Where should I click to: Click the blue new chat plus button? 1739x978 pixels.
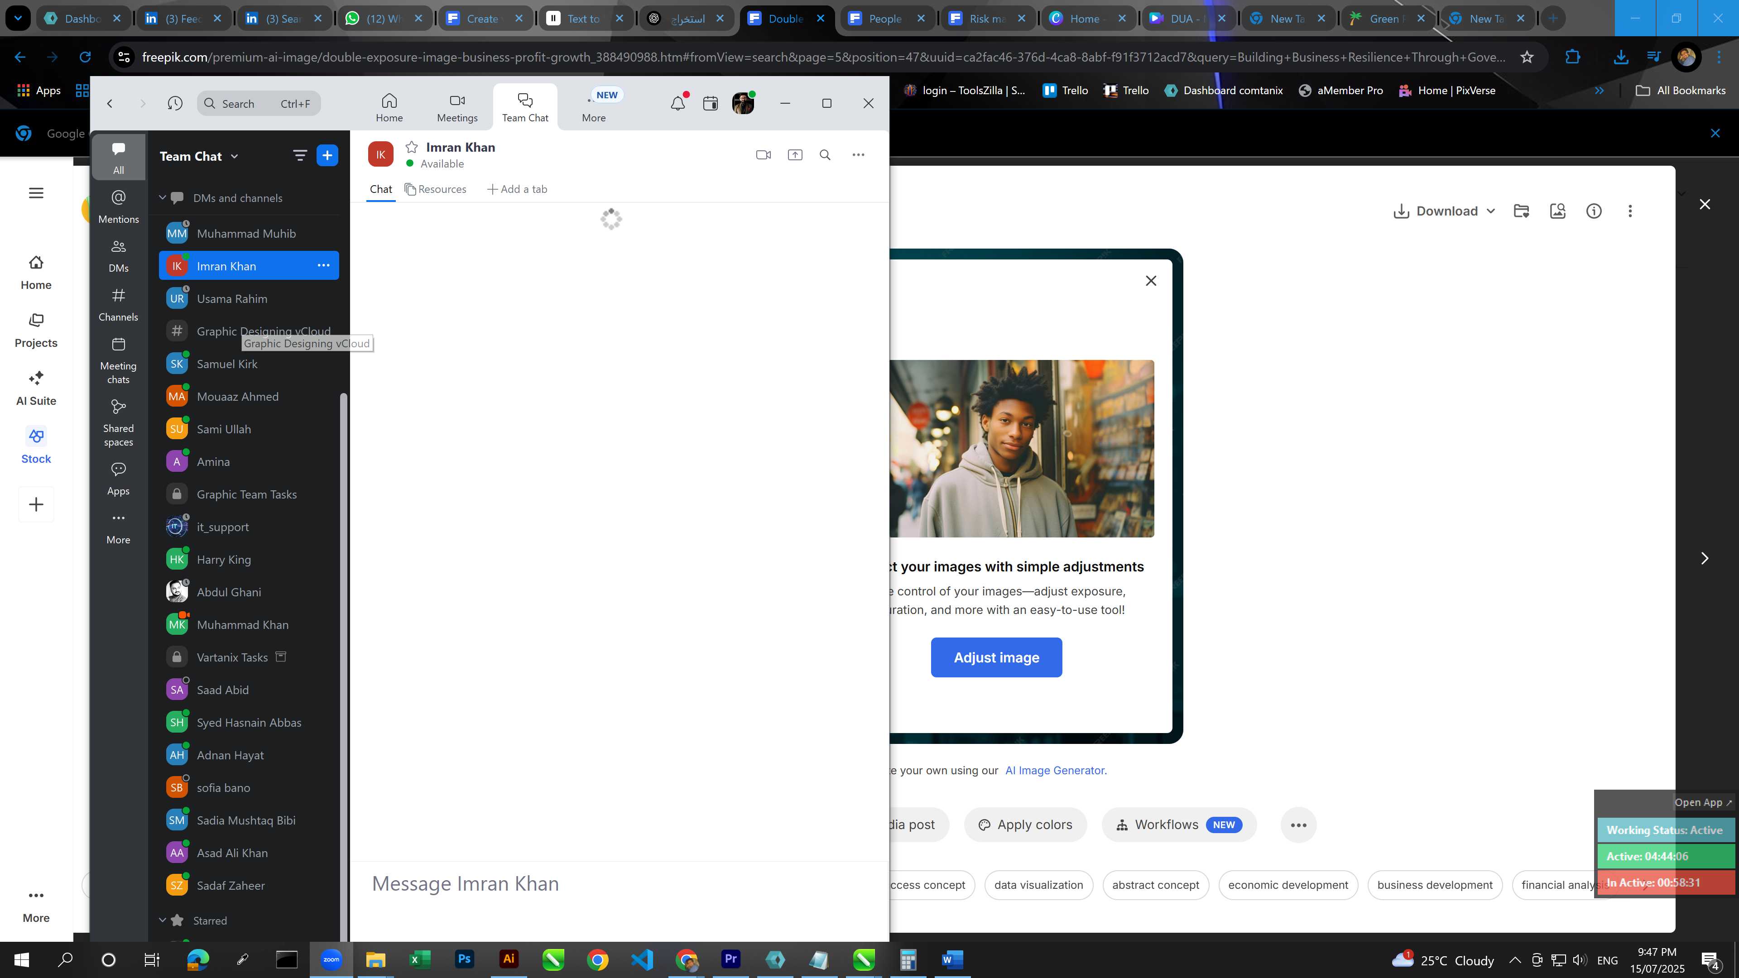[327, 156]
